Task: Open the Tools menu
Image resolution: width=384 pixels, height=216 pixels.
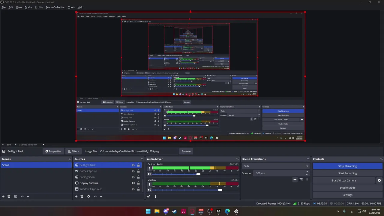Action: [71, 7]
